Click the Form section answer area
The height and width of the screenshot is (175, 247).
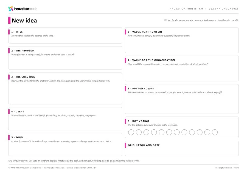[65, 145]
